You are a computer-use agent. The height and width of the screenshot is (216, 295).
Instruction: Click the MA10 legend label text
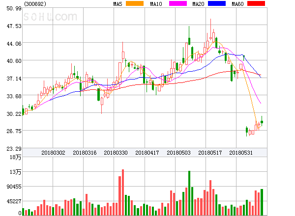click(x=156, y=4)
